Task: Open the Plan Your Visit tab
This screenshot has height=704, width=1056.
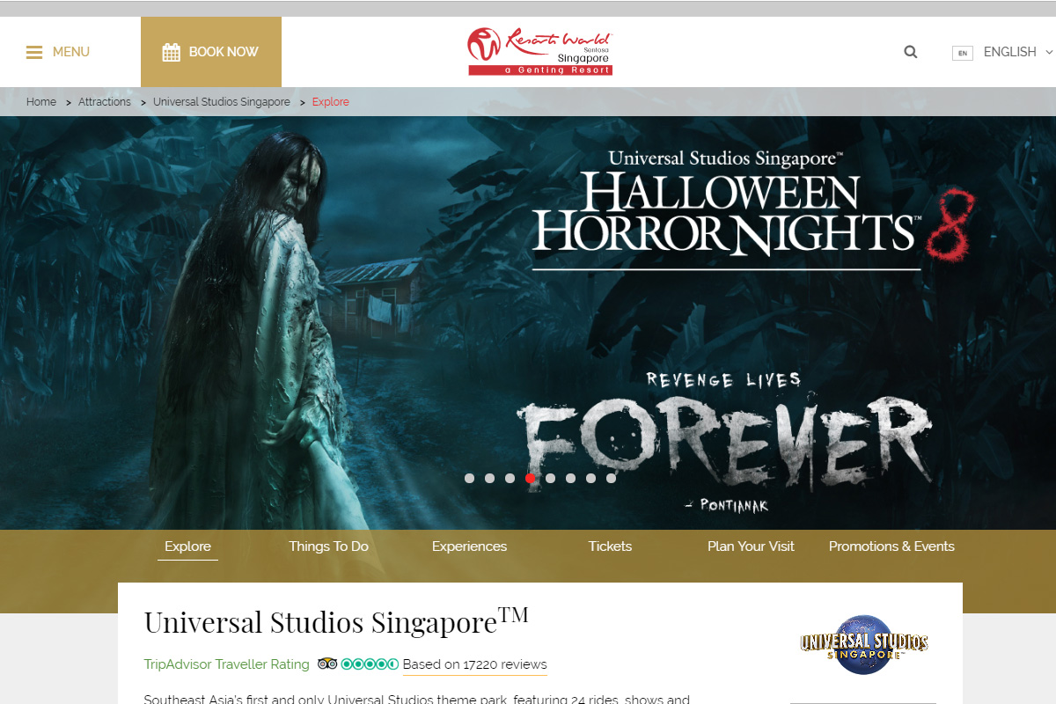Action: [x=751, y=546]
